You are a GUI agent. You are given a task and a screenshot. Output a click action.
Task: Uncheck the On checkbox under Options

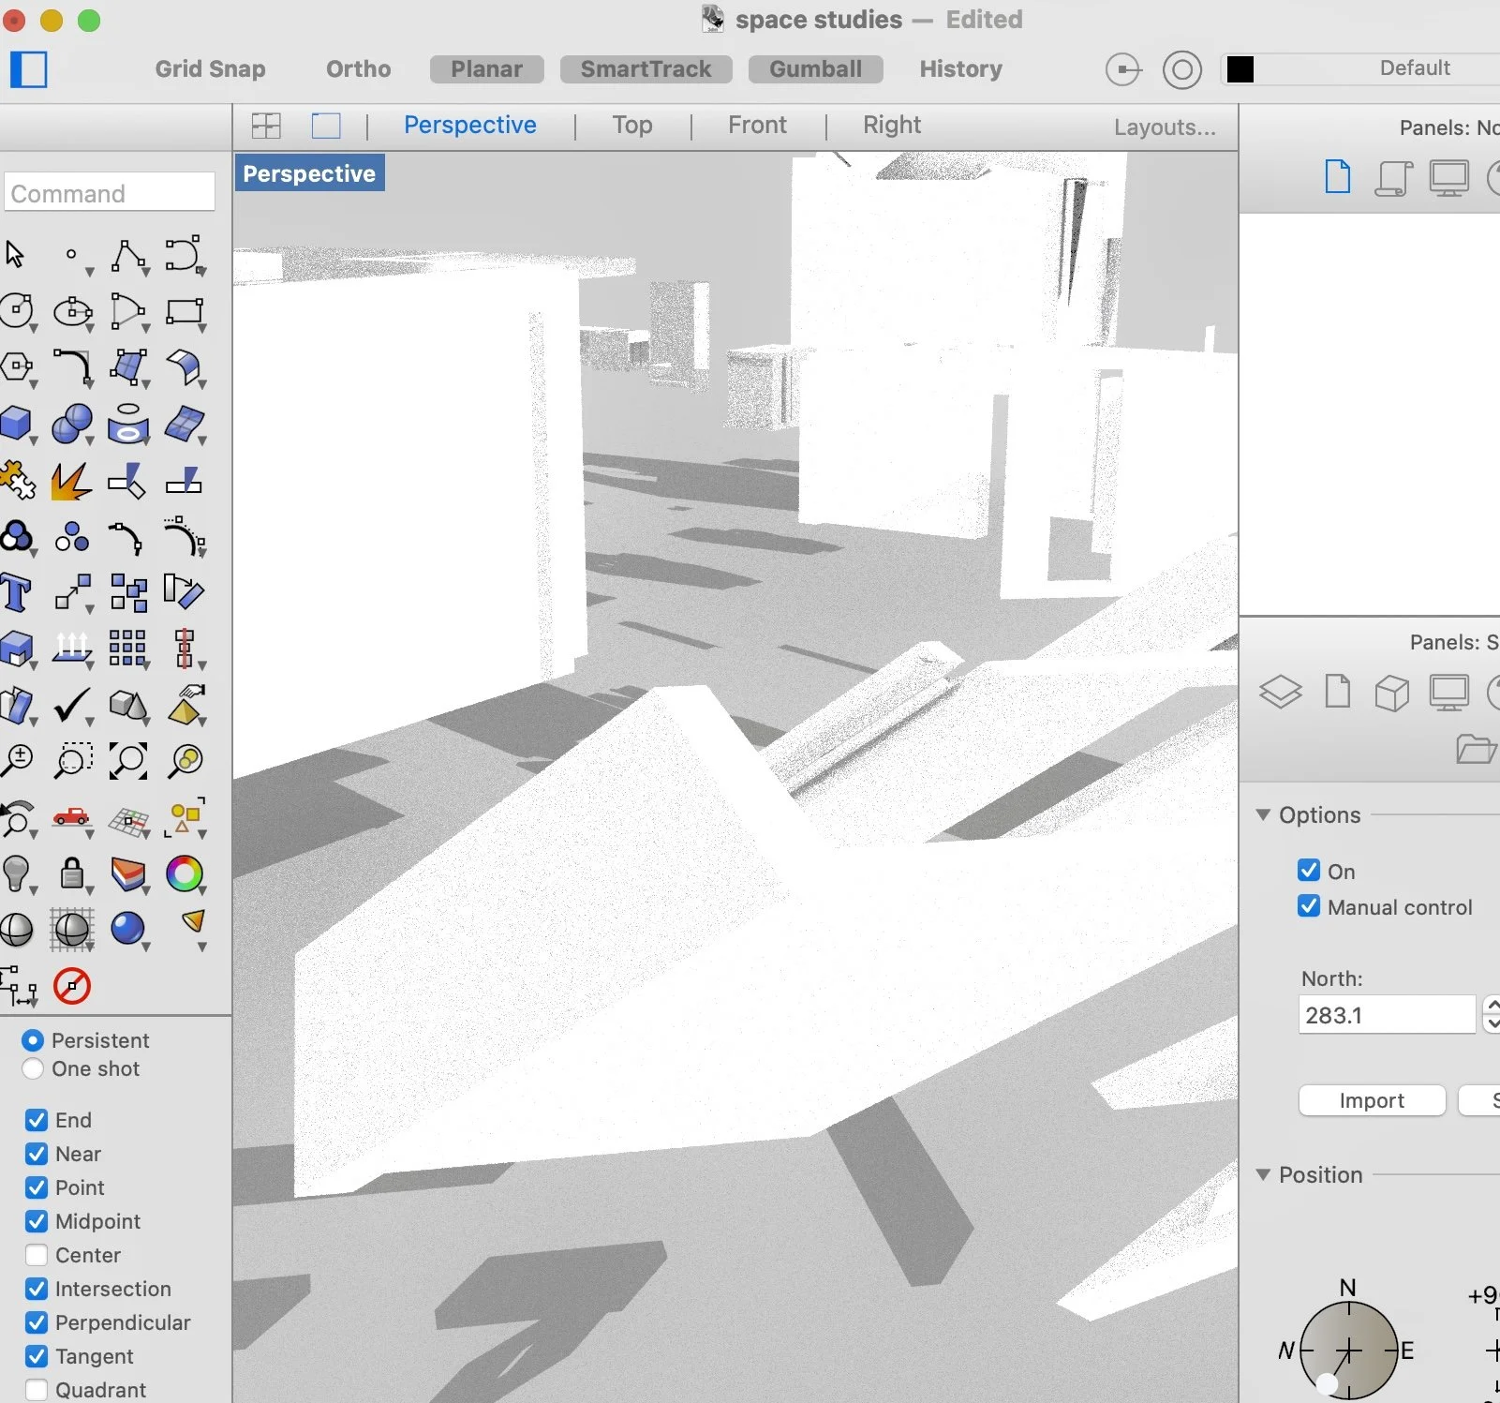point(1309,870)
